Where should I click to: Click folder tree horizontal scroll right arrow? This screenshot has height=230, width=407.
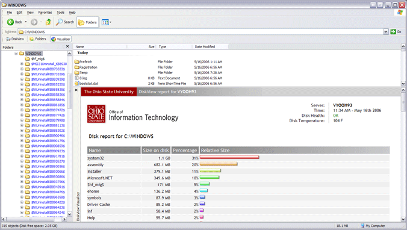pos(64,219)
